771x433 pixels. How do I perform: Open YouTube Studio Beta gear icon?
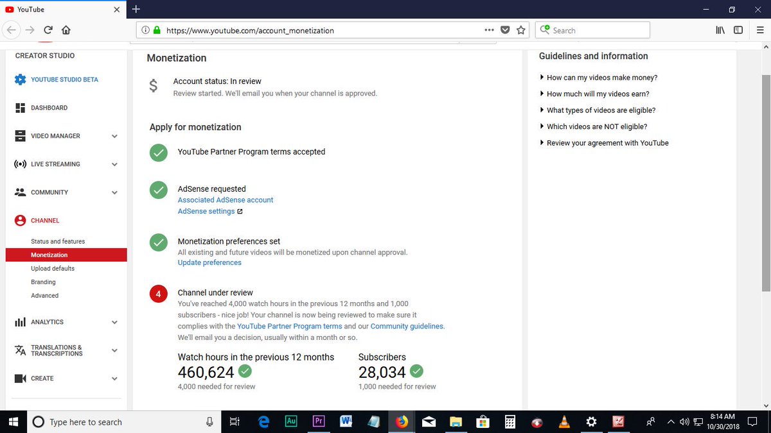point(20,80)
